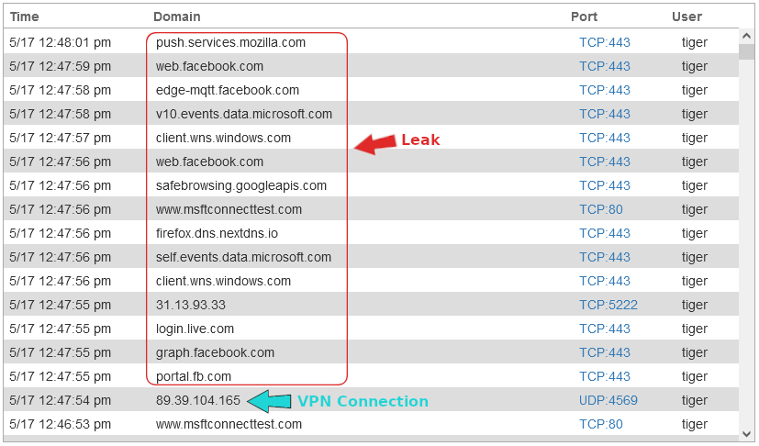The width and height of the screenshot is (759, 446).
Task: Sort by the Time column header
Action: tap(25, 17)
